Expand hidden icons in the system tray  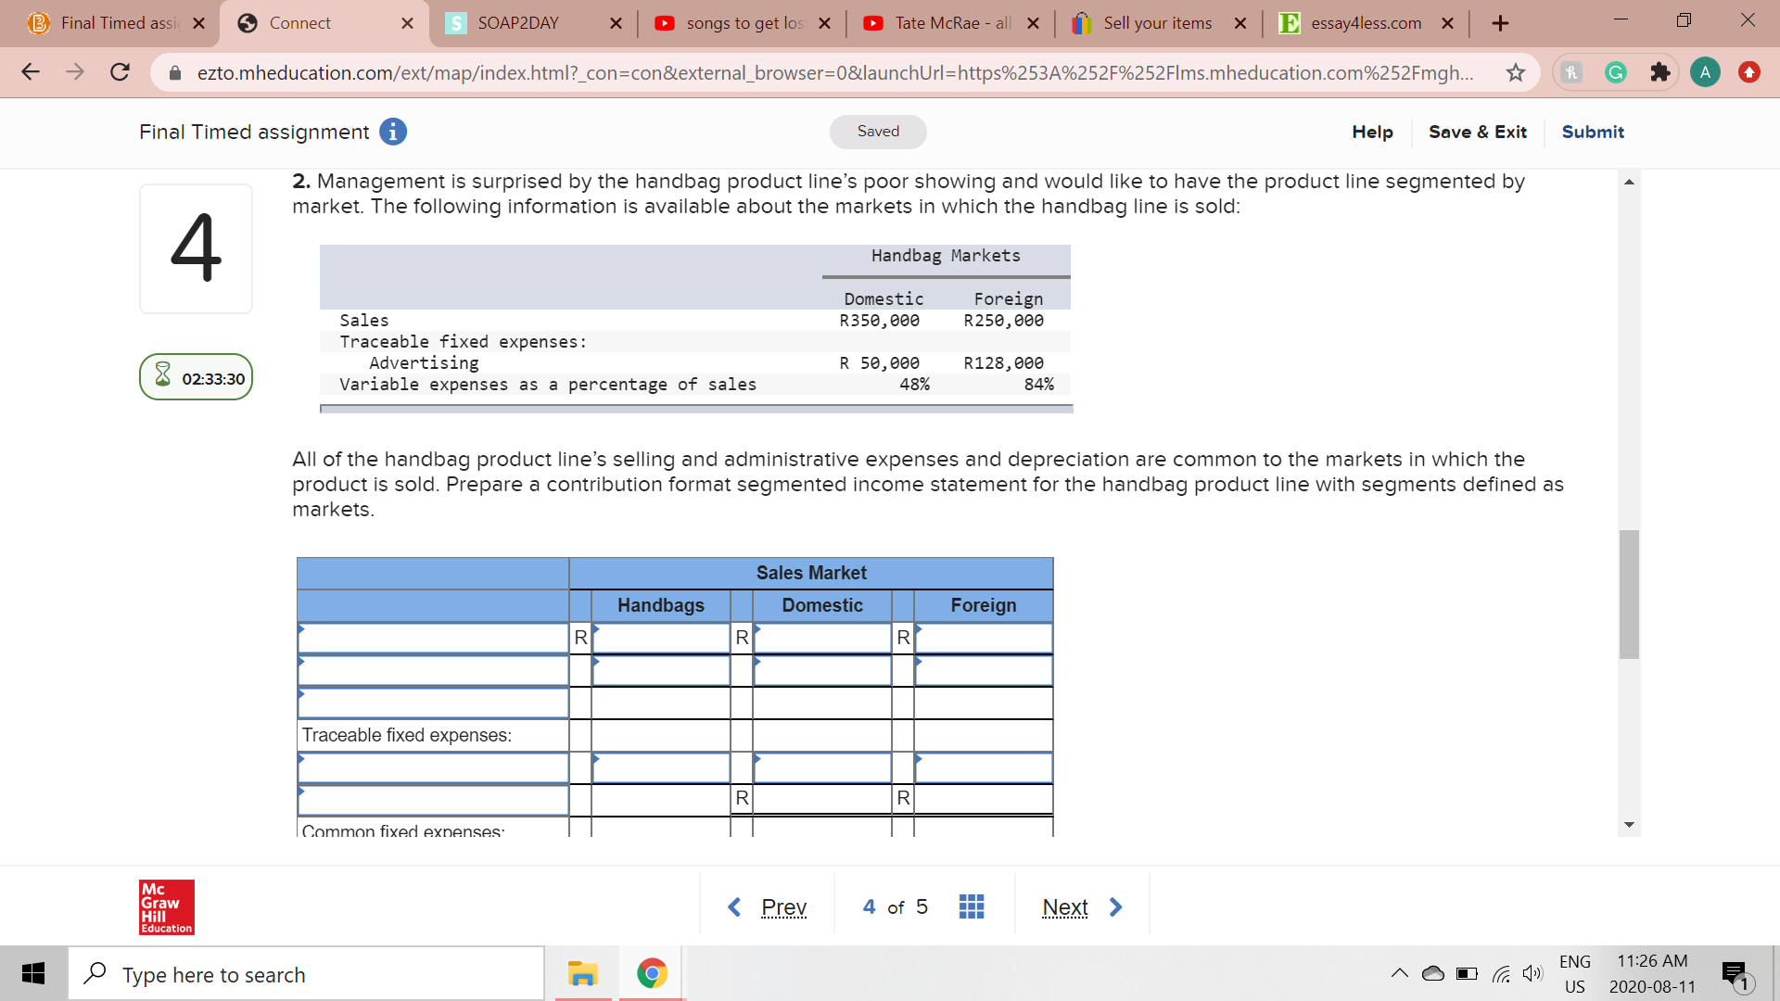(x=1400, y=973)
